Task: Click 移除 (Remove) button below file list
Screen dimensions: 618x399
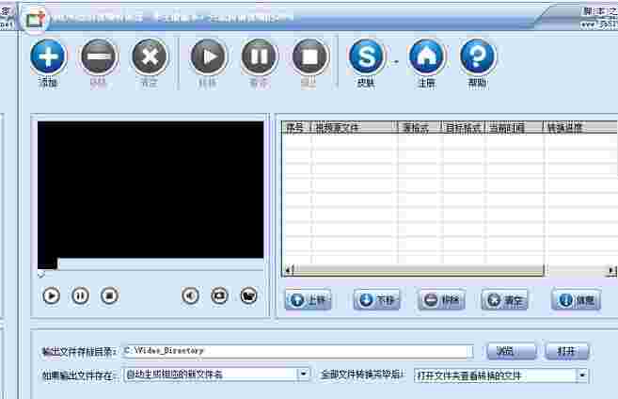Action: click(442, 300)
